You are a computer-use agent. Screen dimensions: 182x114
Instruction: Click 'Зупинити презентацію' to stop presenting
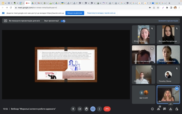168,21
